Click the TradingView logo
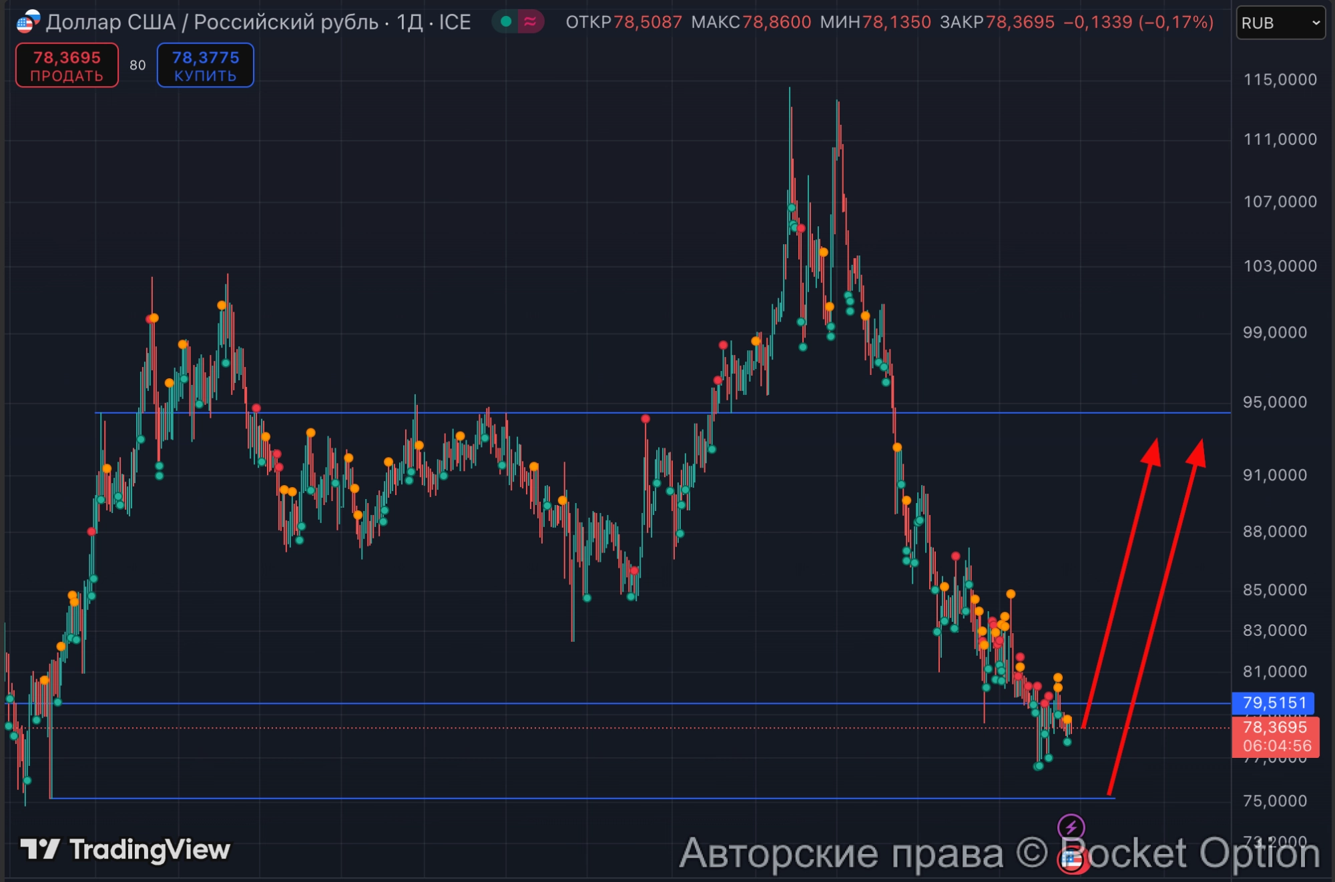Screen dimensions: 1335x882 click(125, 850)
